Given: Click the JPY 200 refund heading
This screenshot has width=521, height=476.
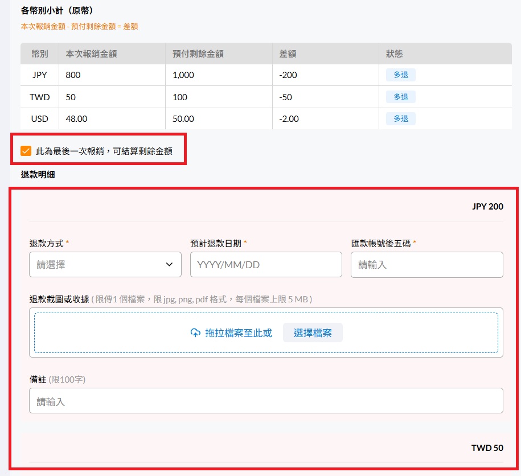Looking at the screenshot, I should [x=487, y=206].
